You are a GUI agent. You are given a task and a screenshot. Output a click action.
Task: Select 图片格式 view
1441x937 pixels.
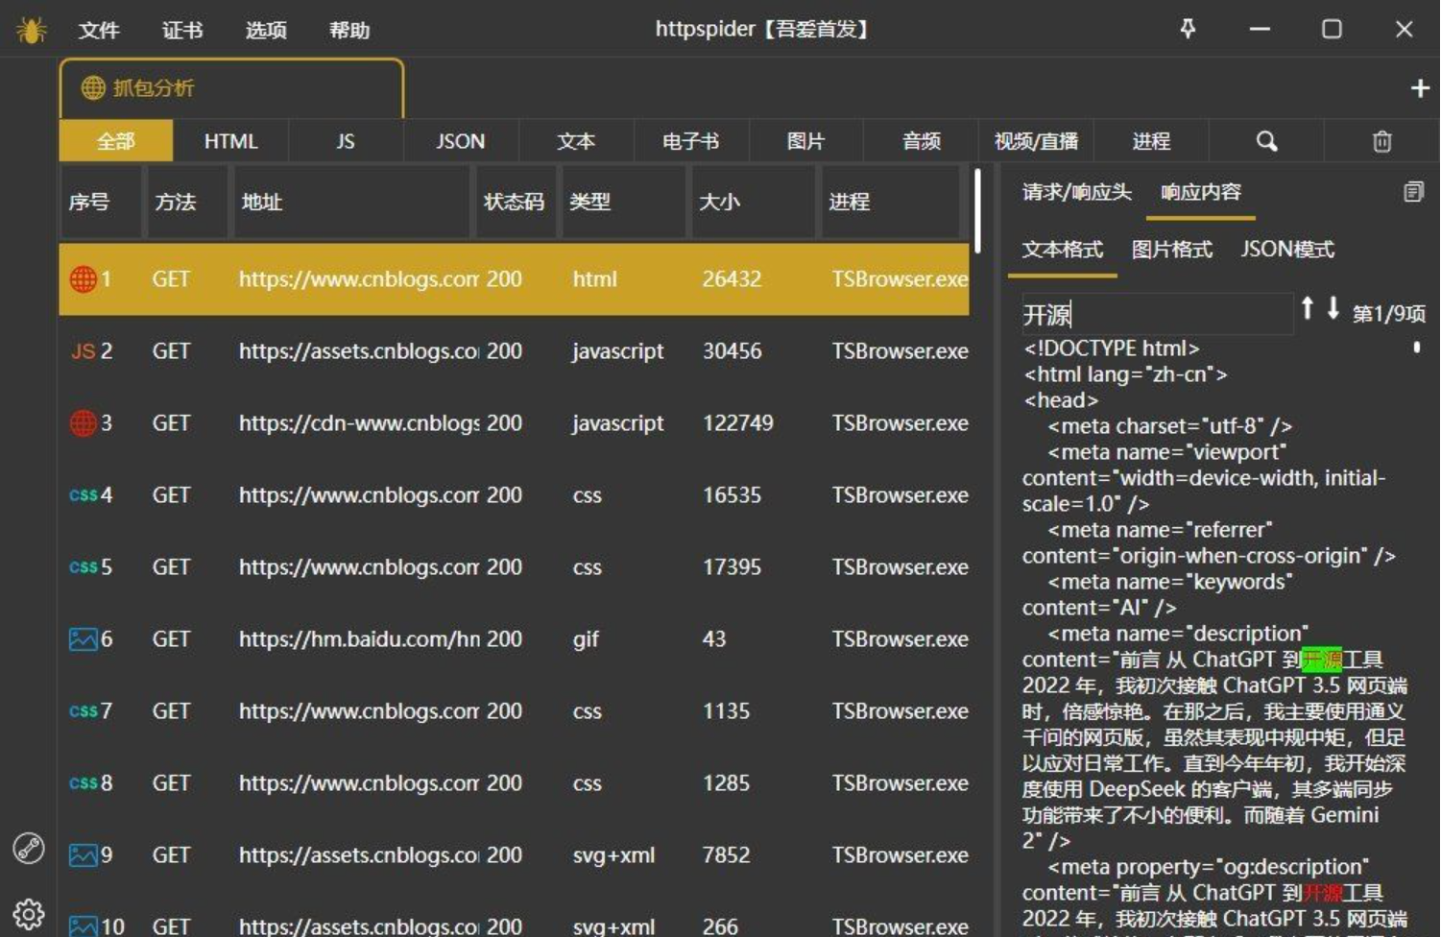pyautogui.click(x=1172, y=250)
